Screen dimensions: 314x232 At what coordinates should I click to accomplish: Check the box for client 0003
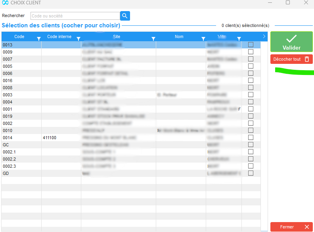click(251, 95)
